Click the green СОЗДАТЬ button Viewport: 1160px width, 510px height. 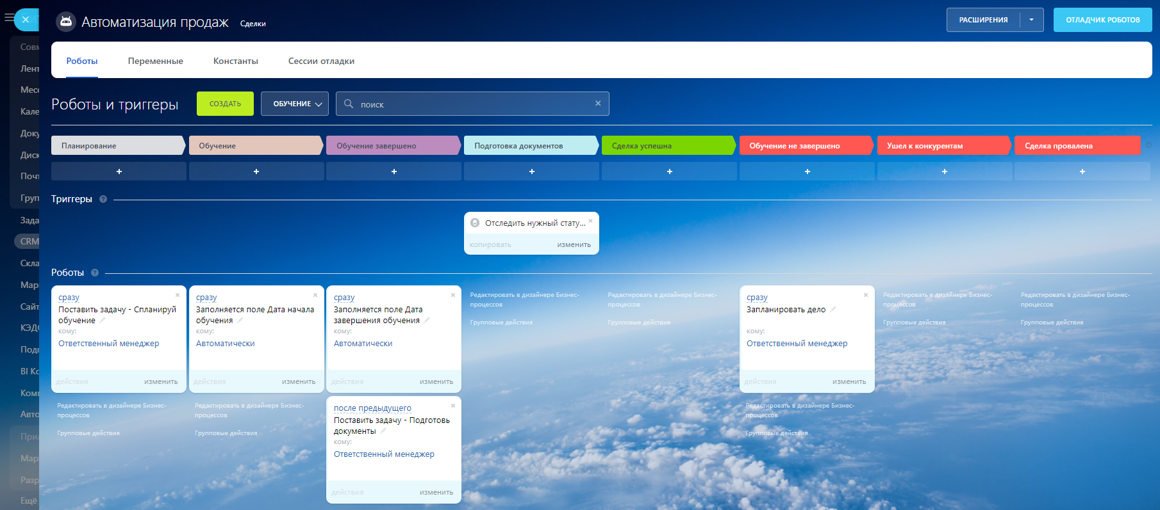225,104
